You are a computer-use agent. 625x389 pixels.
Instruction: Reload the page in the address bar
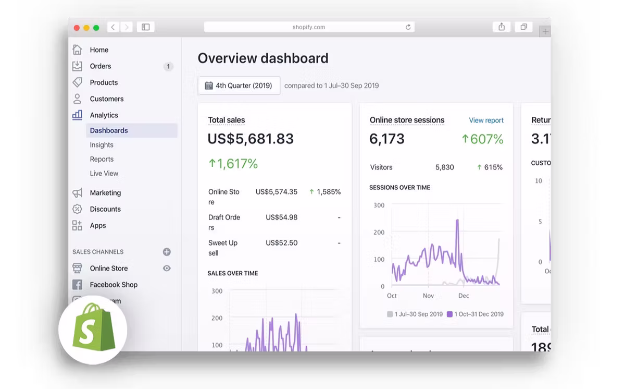pyautogui.click(x=408, y=27)
